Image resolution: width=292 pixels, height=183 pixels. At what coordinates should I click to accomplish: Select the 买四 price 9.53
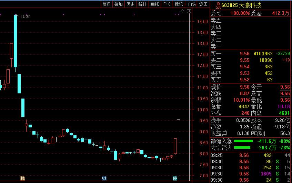click(244, 73)
